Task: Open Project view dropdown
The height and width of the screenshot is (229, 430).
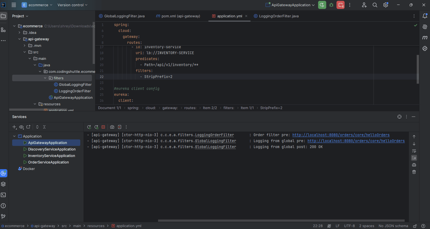Action: [x=20, y=16]
